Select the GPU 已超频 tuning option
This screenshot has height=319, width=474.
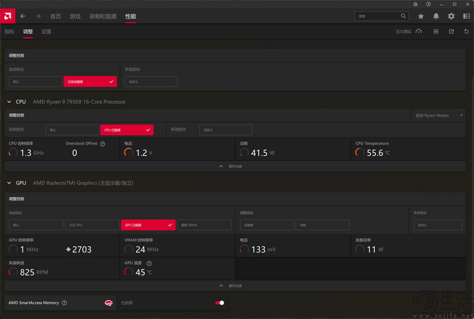147,225
